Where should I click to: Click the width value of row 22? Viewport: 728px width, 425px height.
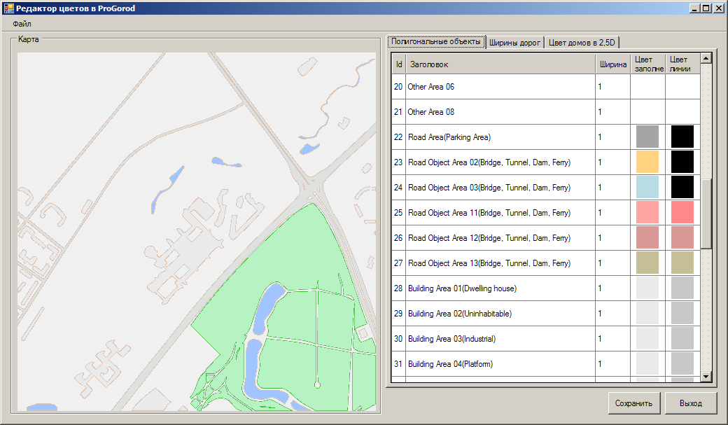coord(613,137)
